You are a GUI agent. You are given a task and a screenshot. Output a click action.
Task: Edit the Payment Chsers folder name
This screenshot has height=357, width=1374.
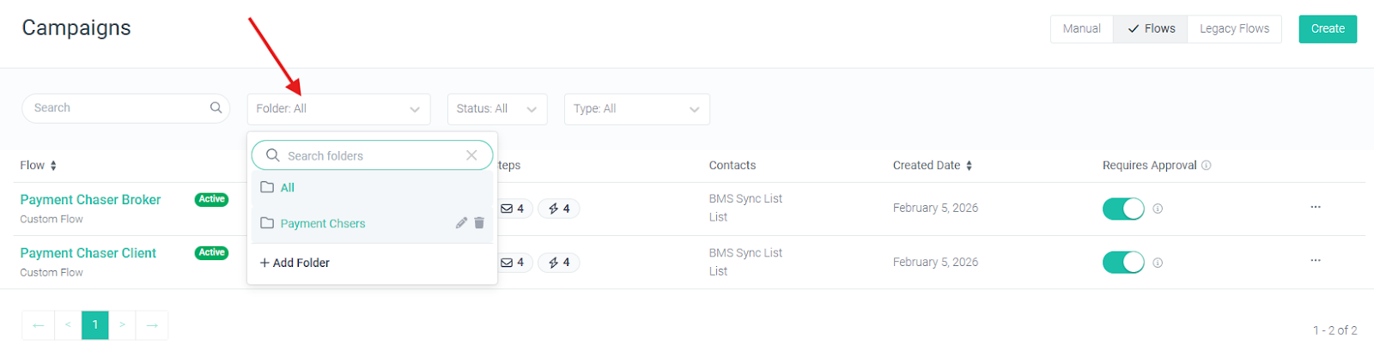[461, 223]
